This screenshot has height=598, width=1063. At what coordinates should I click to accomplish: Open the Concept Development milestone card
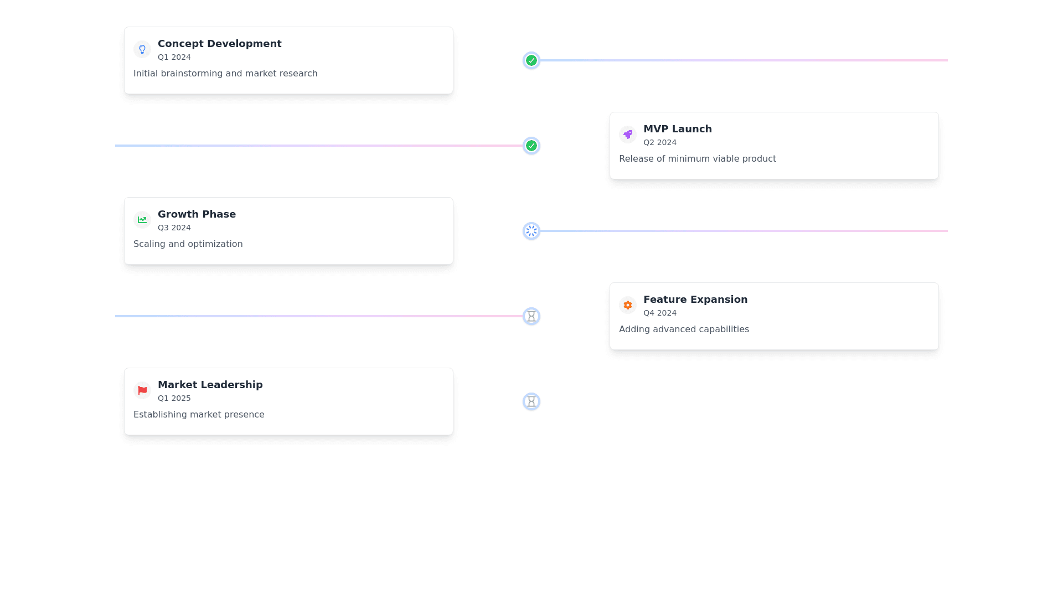(x=288, y=60)
